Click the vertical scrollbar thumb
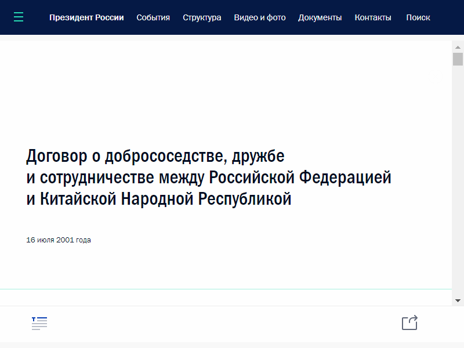The width and height of the screenshot is (464, 348). 458,59
